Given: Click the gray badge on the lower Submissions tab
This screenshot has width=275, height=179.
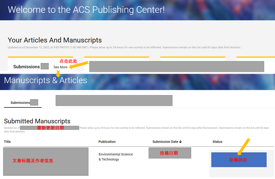Looking at the screenshot, I should [x=34, y=102].
